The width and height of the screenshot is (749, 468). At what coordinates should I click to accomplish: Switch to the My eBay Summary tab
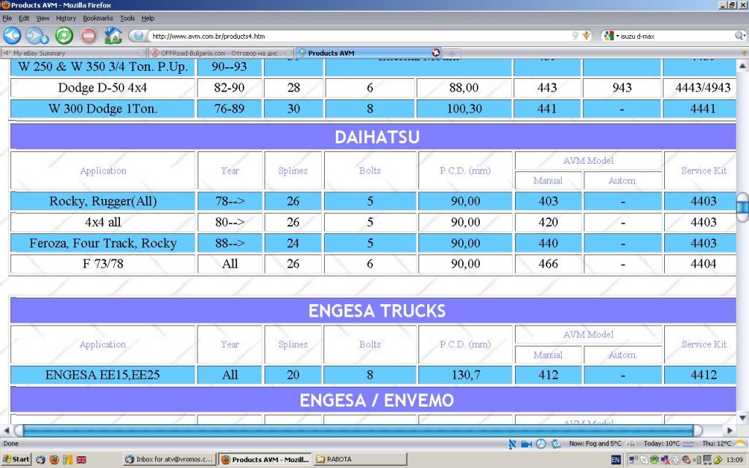[x=73, y=53]
